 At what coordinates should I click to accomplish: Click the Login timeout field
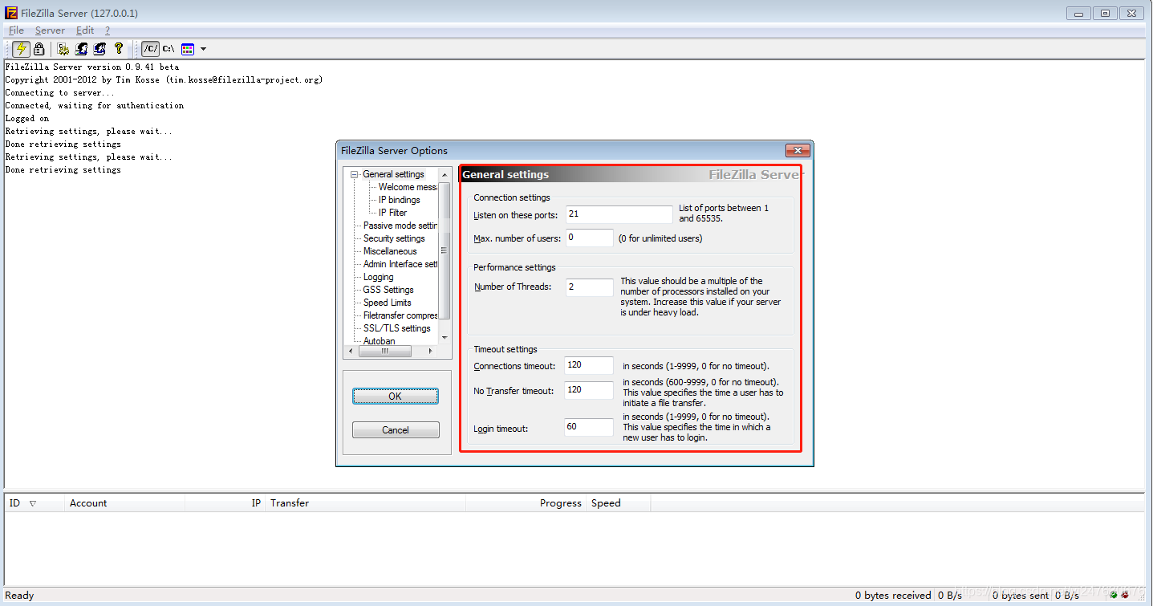click(x=589, y=427)
